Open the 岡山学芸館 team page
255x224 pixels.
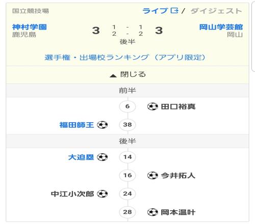[221, 27]
